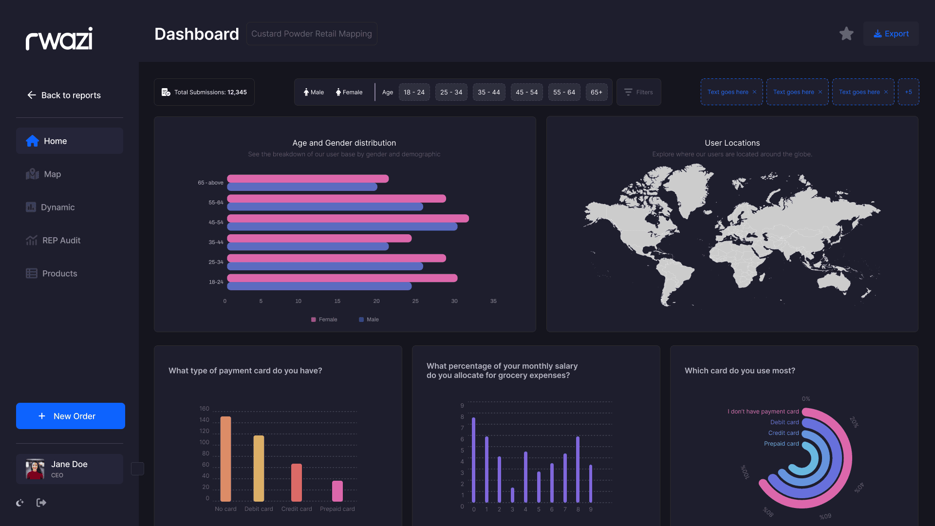
Task: Toggle the Female gender filter
Action: click(x=349, y=92)
